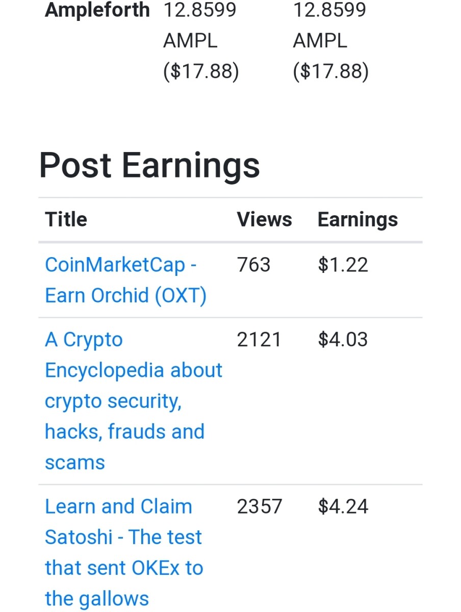Click the right column ($17.88) value

point(330,71)
